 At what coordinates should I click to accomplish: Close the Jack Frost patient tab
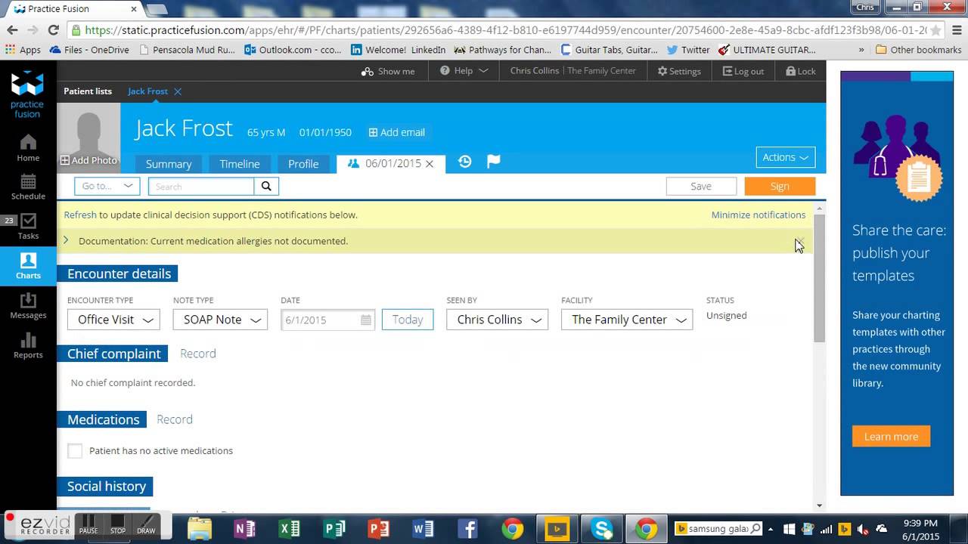178,91
